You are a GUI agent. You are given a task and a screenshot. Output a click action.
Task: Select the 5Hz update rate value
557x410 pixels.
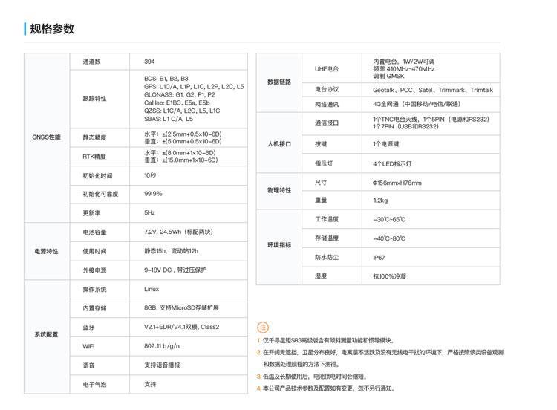(x=149, y=213)
